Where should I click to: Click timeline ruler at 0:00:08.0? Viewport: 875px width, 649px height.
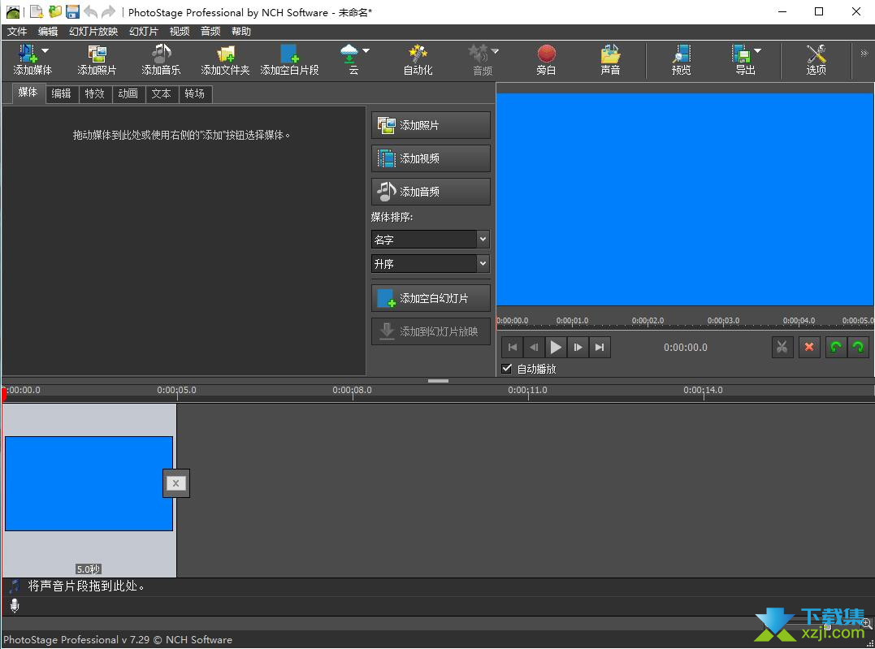[352, 390]
